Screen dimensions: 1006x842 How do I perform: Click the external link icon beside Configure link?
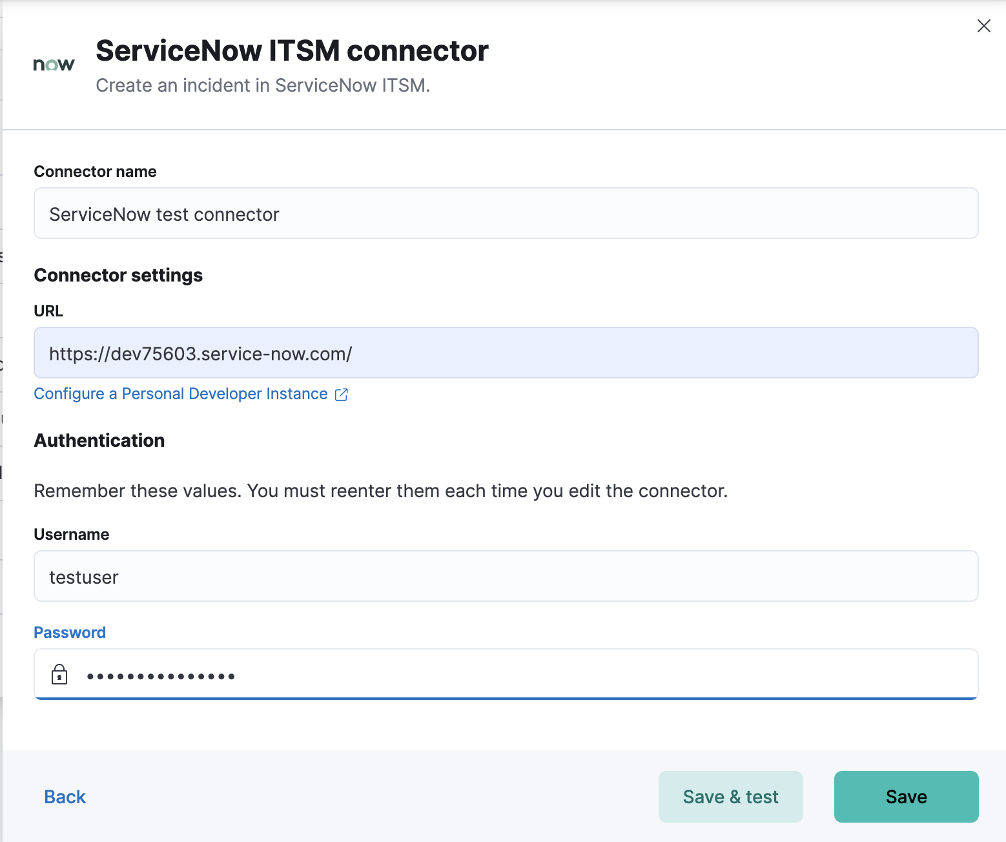point(342,394)
